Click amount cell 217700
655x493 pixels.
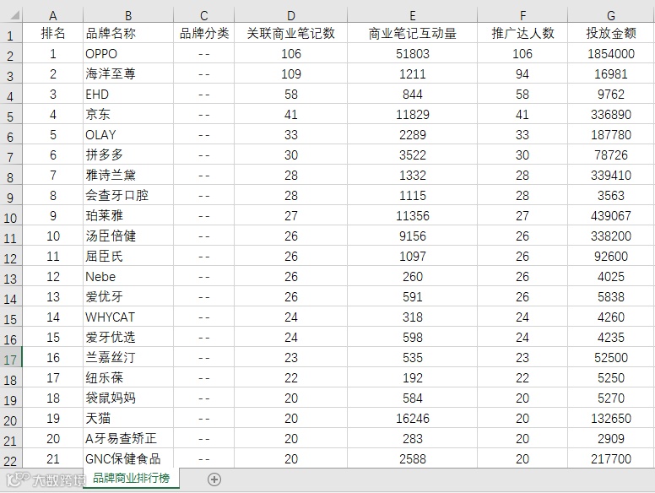pyautogui.click(x=611, y=458)
